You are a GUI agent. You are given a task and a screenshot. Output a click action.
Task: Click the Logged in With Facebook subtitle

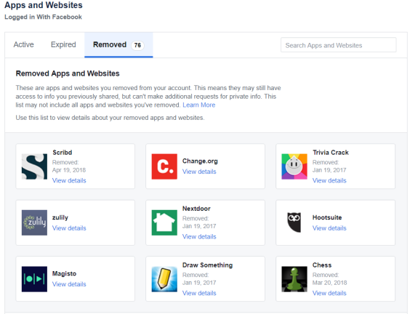point(43,17)
